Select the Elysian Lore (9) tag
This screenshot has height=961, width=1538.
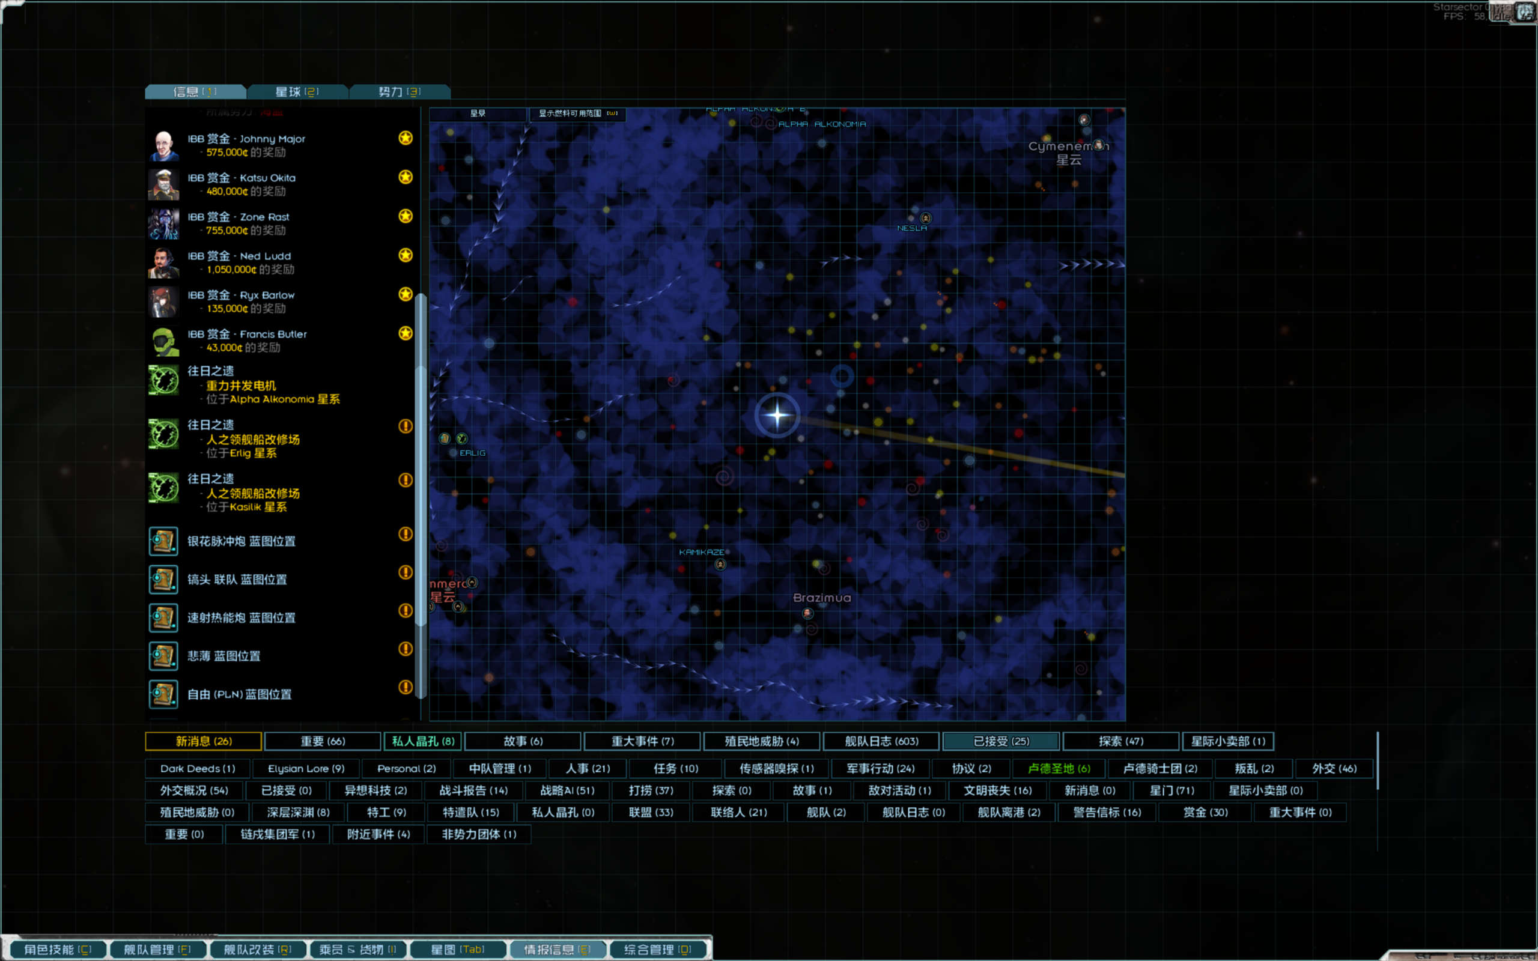(x=306, y=768)
